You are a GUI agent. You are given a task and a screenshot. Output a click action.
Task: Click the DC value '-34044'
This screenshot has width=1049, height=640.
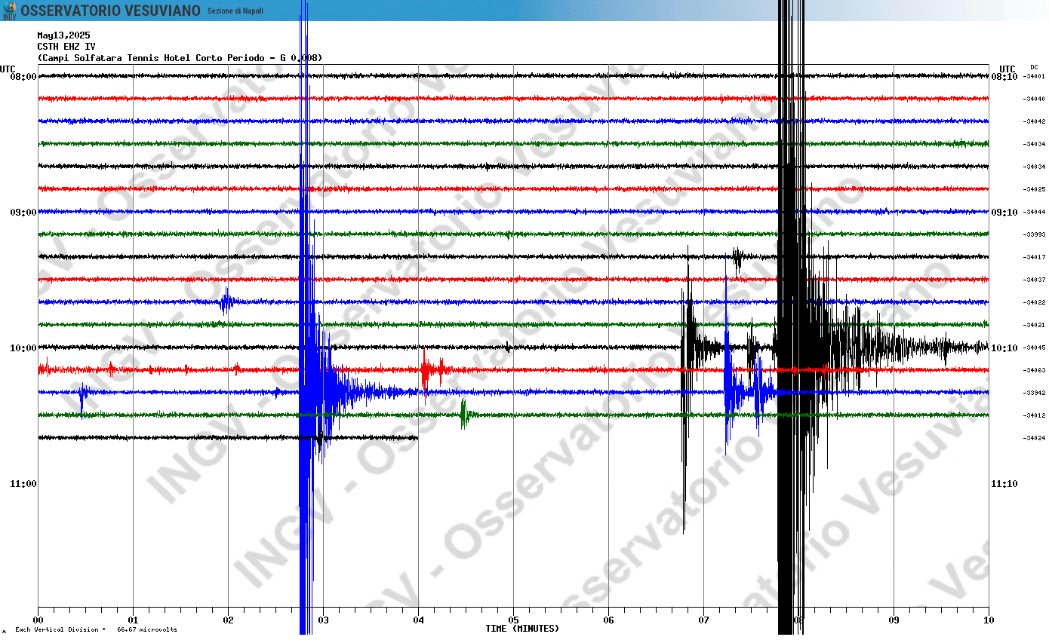pyautogui.click(x=1034, y=213)
